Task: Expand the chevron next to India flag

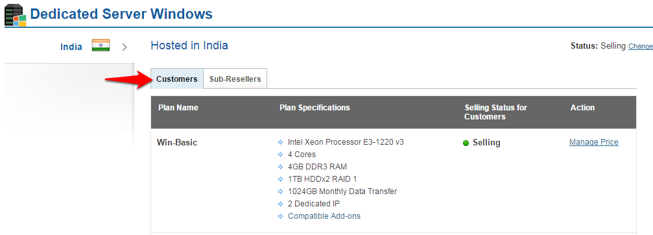Action: 124,47
